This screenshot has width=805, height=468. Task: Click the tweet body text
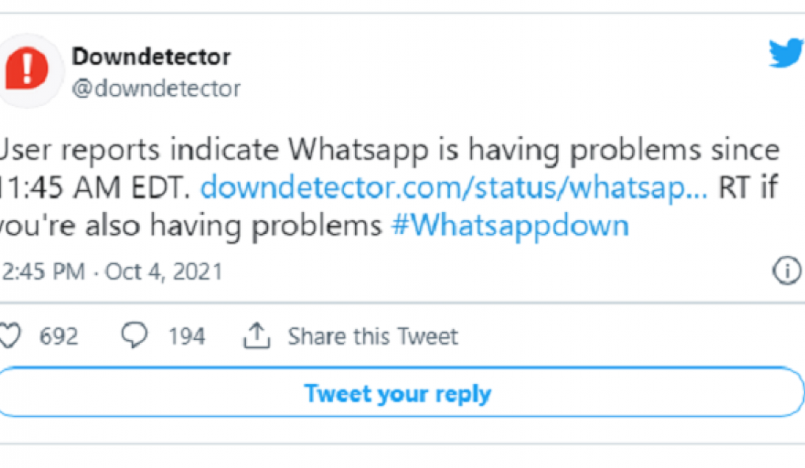(x=389, y=187)
